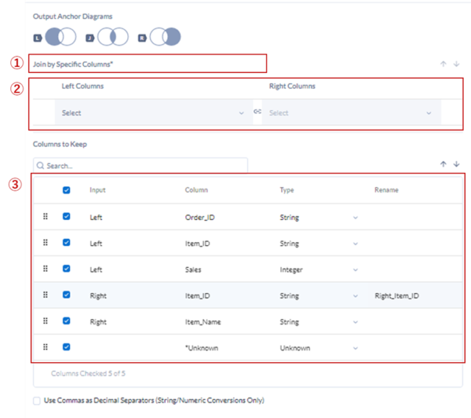Move join row up with up arrow
The image size is (471, 418).
click(443, 64)
